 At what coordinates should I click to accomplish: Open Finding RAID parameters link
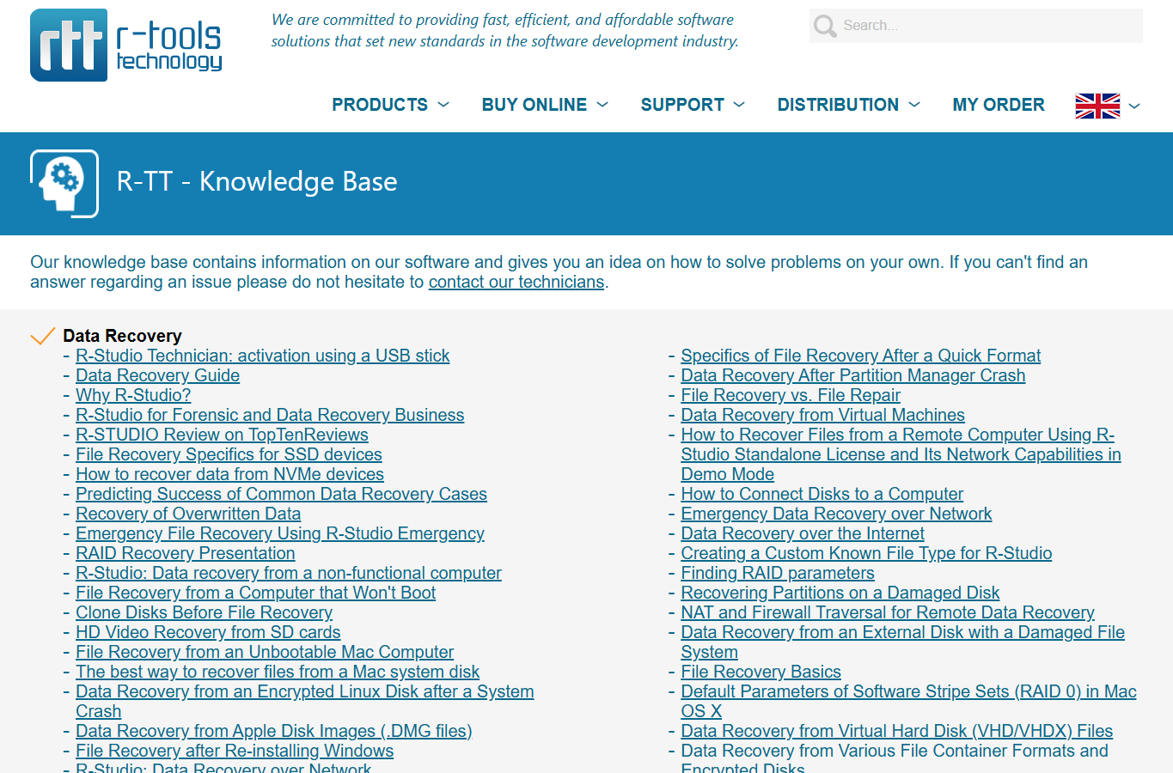point(778,573)
